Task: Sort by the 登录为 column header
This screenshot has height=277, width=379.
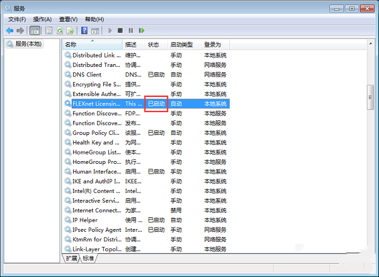Action: point(216,45)
